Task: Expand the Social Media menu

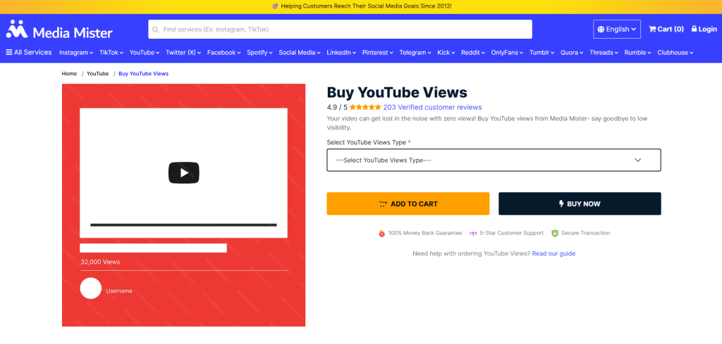Action: pos(300,52)
